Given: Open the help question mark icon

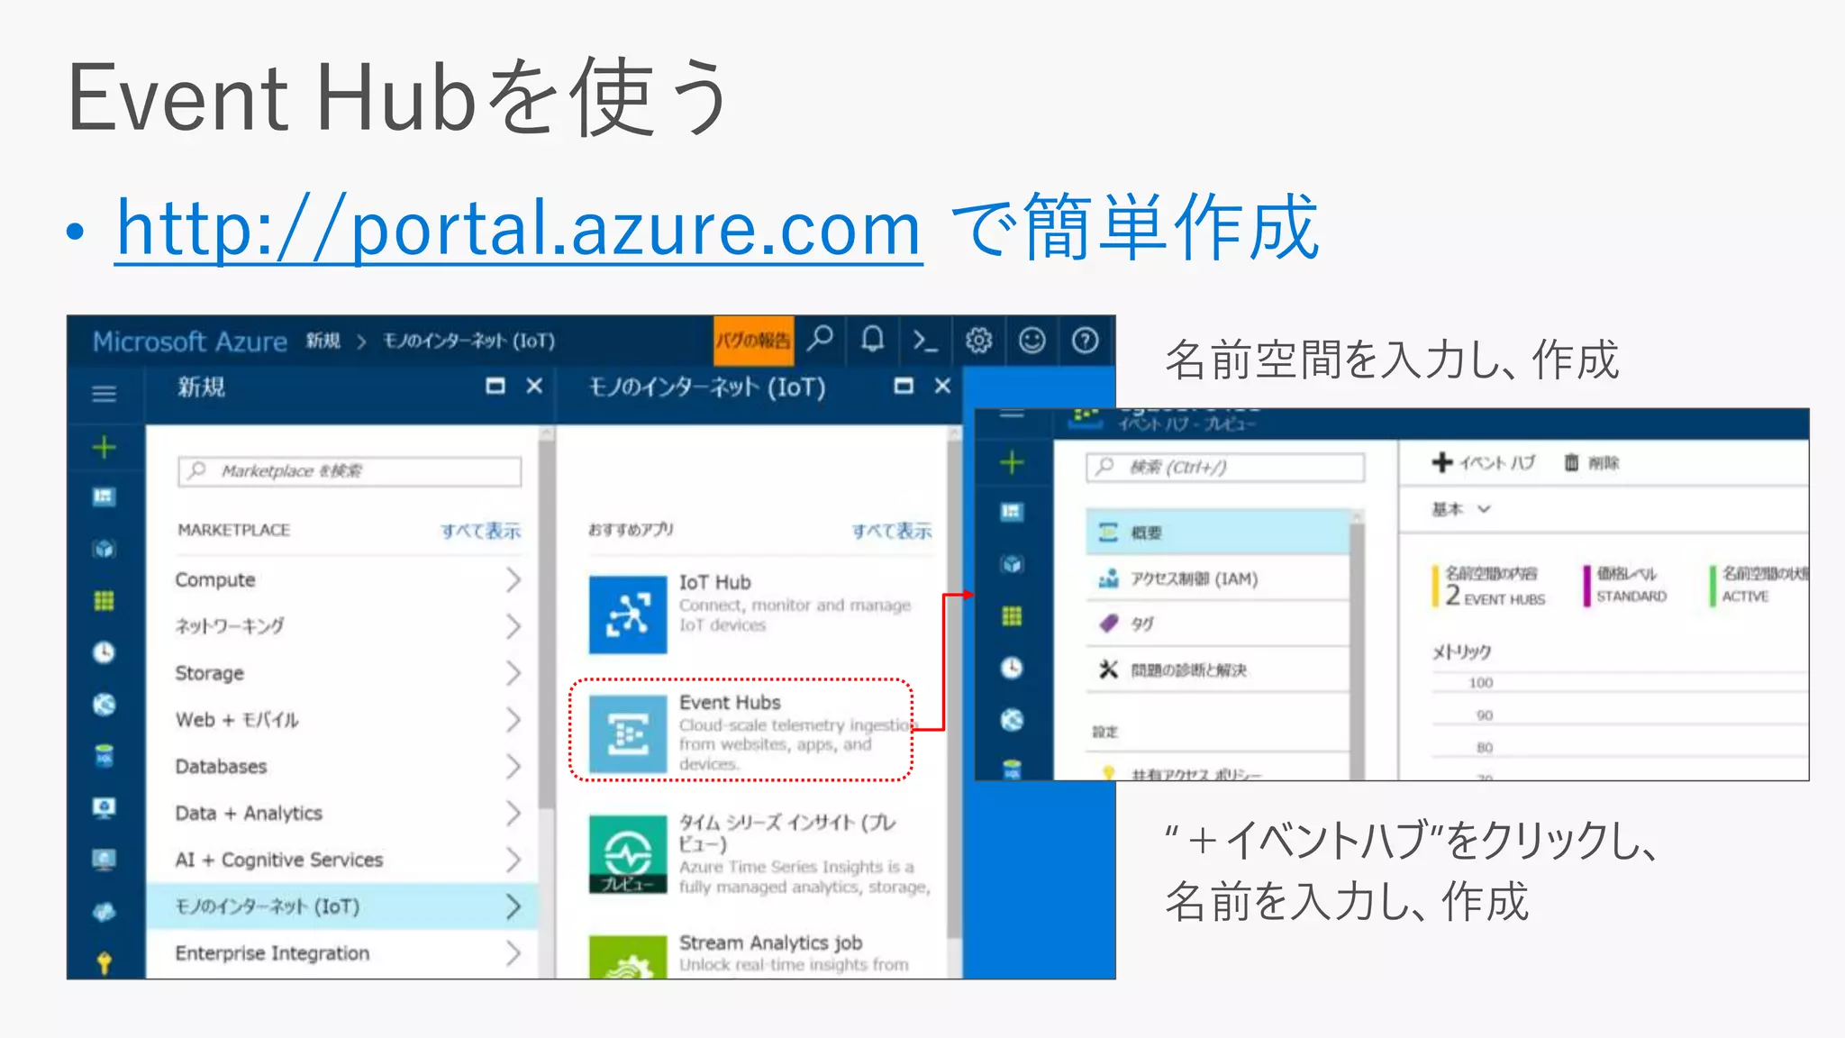Looking at the screenshot, I should [x=1085, y=341].
